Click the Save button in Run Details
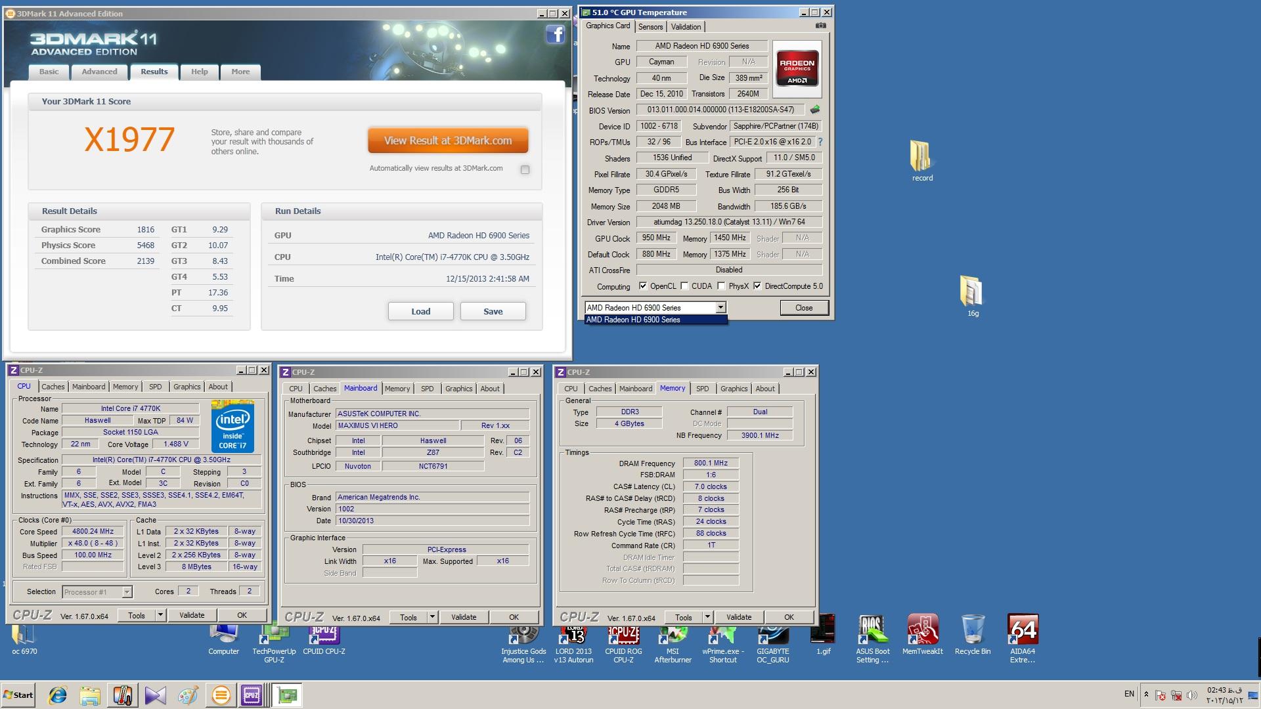Viewport: 1261px width, 709px height. [493, 311]
